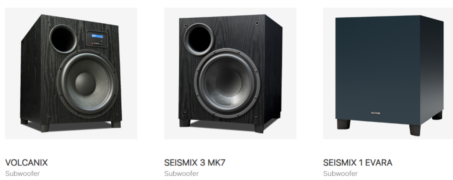Select the Seismix 3 MK7 product image
Screen dimensions: 453x180
pos(230,73)
